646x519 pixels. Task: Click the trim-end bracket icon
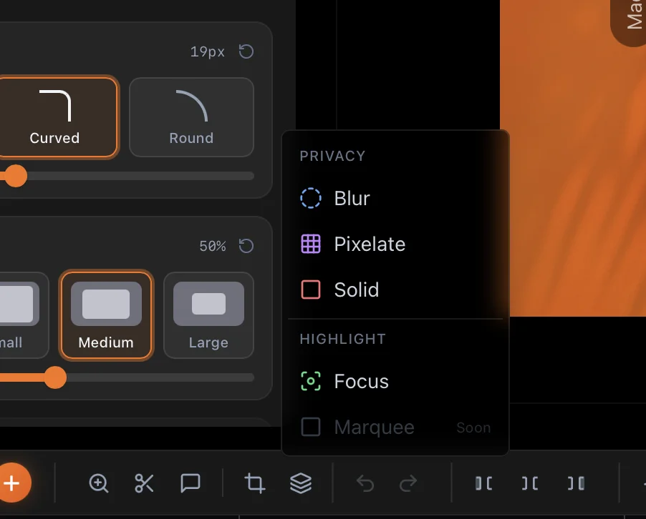coord(576,483)
